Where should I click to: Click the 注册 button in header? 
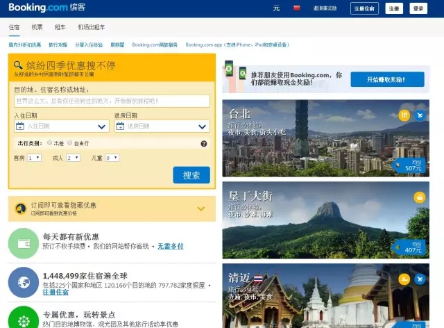click(x=394, y=8)
